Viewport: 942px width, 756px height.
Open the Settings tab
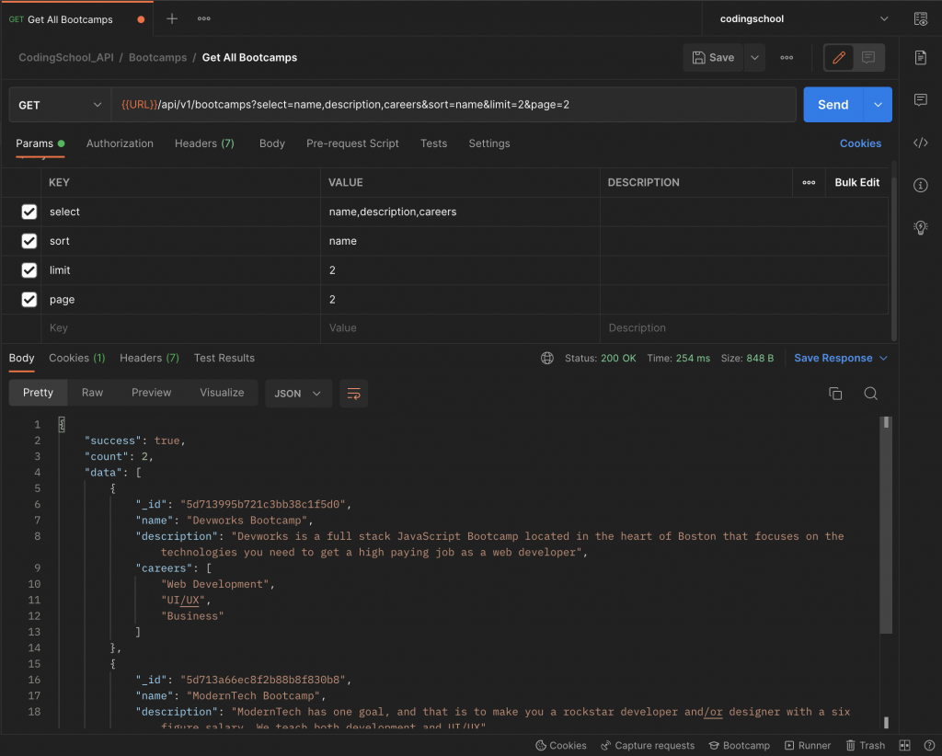pos(489,143)
